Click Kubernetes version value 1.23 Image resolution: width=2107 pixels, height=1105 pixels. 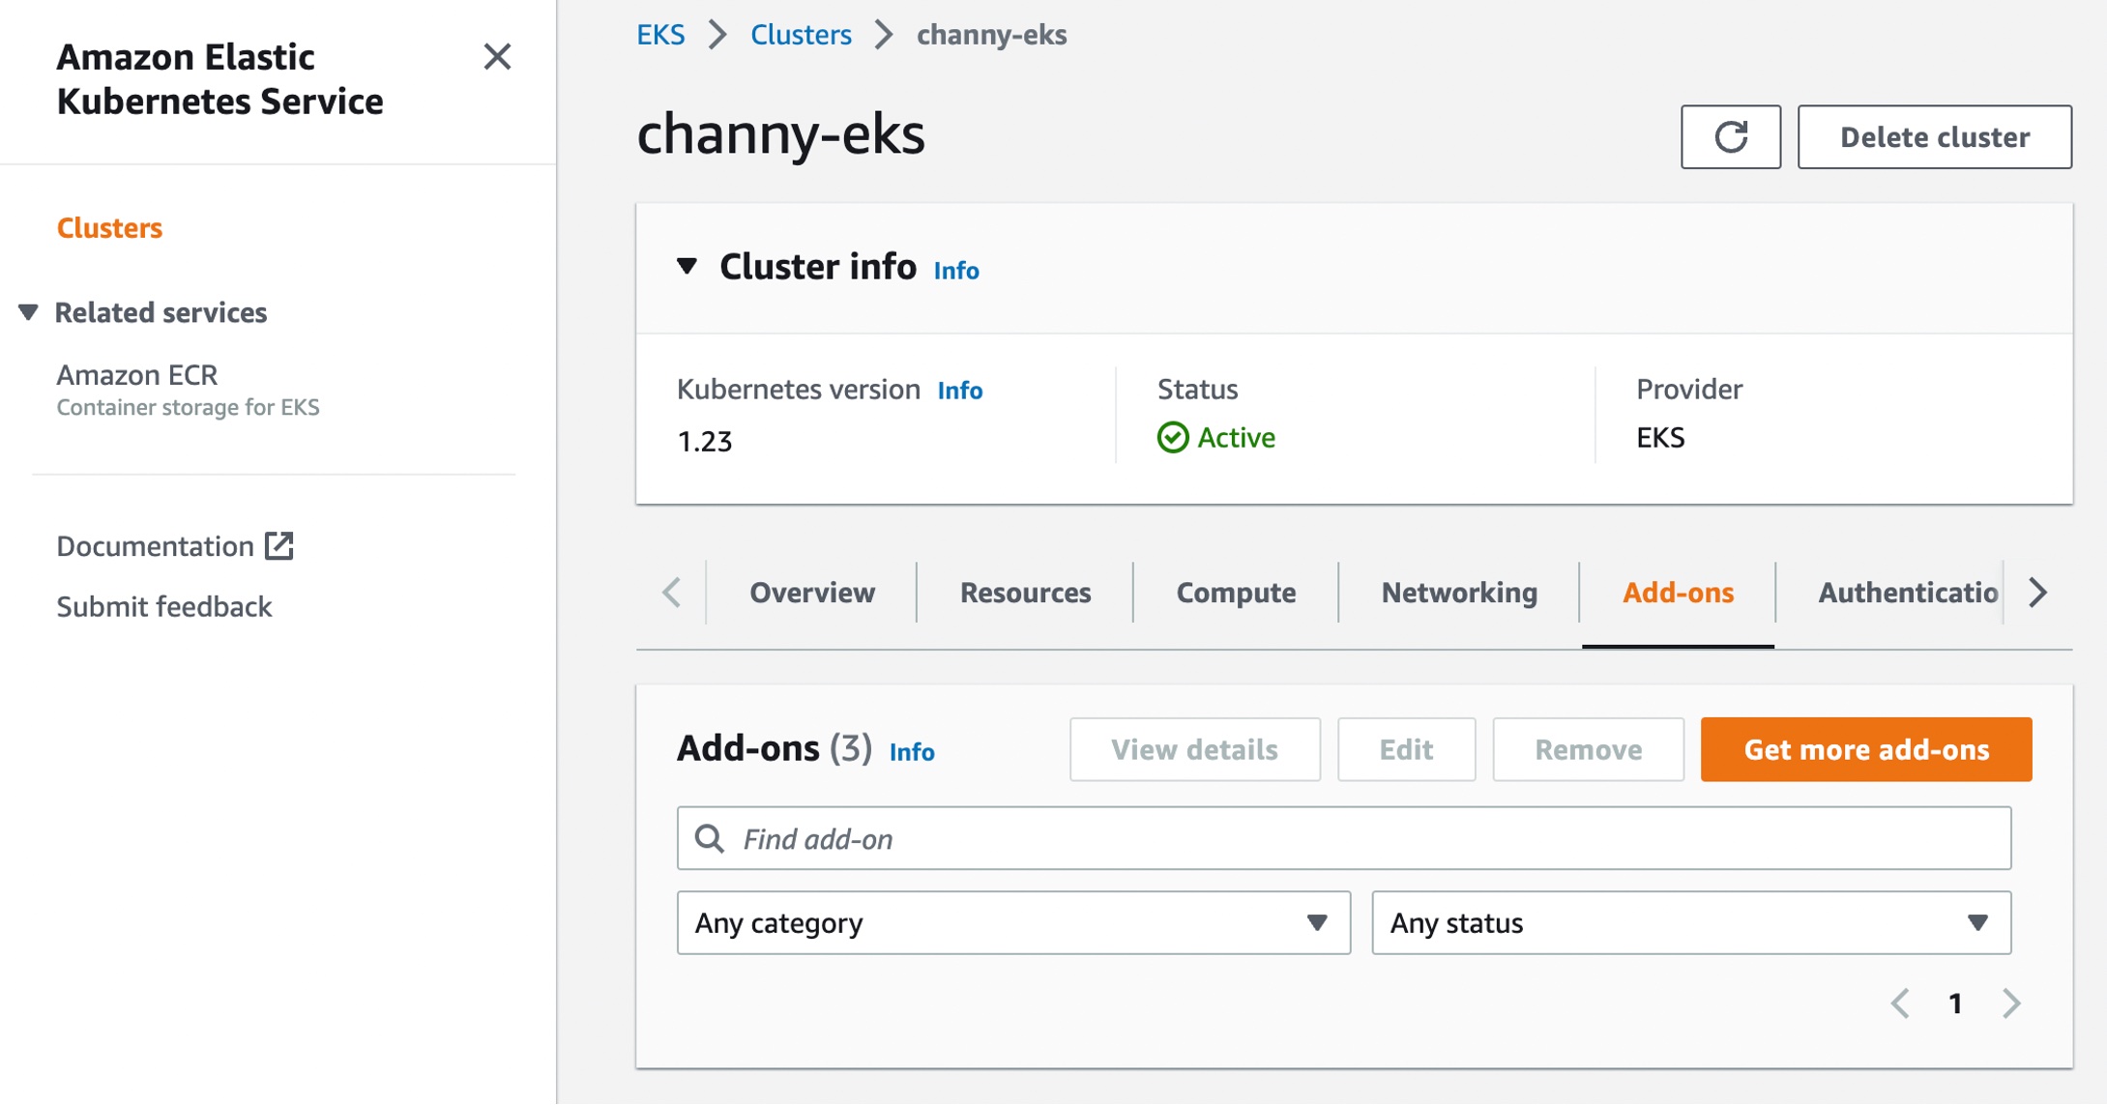coord(705,442)
